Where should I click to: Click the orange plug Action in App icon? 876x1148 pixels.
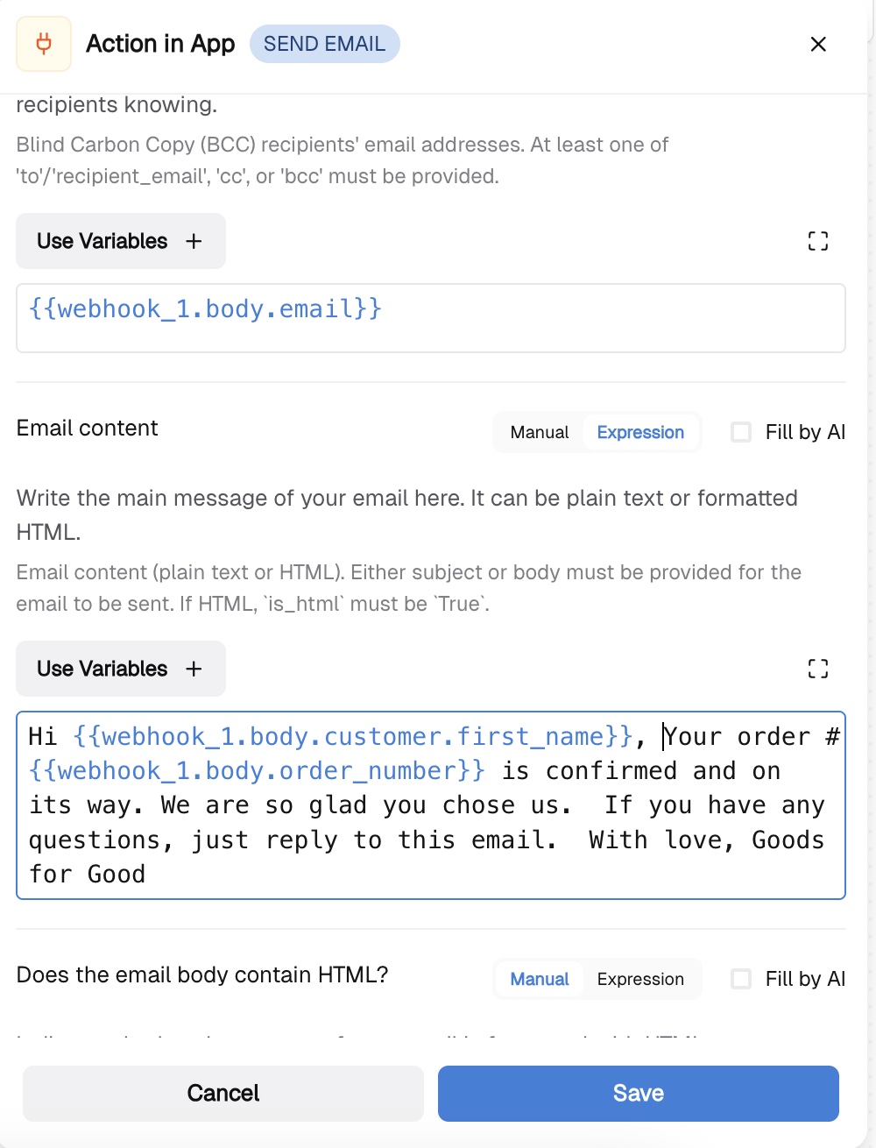[x=44, y=44]
